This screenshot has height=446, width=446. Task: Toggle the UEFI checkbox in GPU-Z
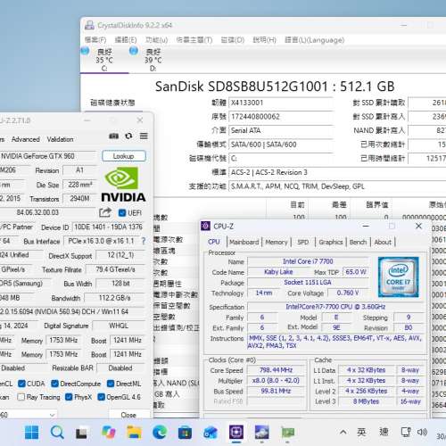(122, 213)
